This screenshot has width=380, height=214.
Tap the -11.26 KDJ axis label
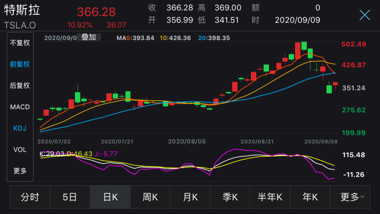pyautogui.click(x=354, y=175)
